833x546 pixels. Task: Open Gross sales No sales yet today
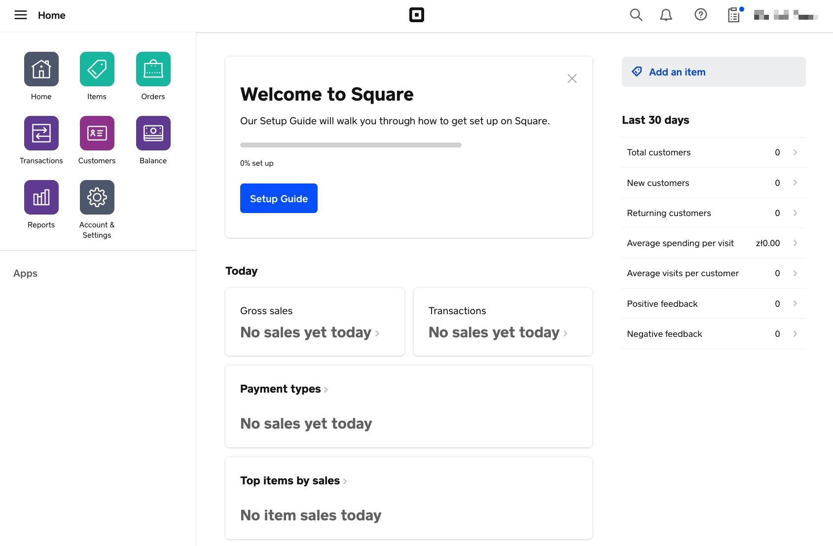(x=310, y=332)
